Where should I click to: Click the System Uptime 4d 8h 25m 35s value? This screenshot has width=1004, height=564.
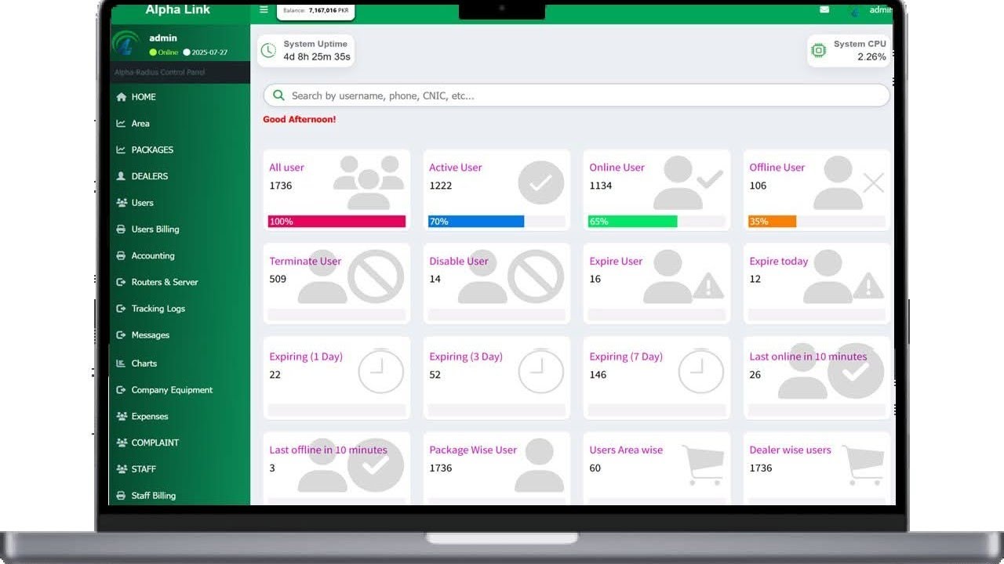pos(317,57)
